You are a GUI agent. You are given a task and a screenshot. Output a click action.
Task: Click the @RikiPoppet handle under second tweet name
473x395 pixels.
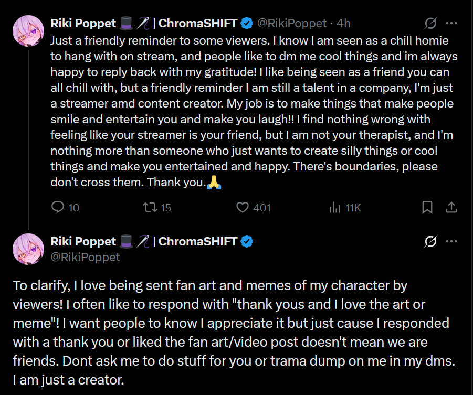(x=85, y=257)
